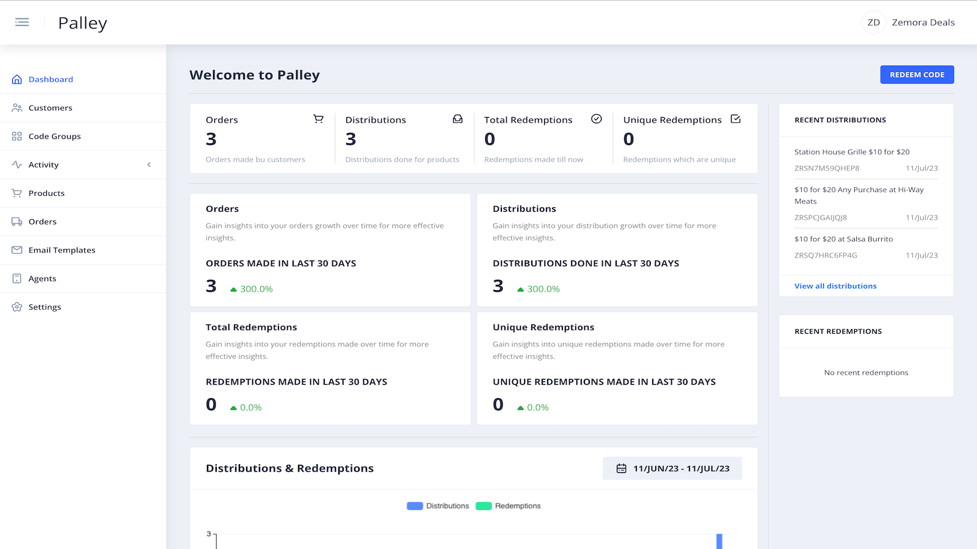977x549 pixels.
Task: Click the ZD avatar icon
Action: coord(874,23)
